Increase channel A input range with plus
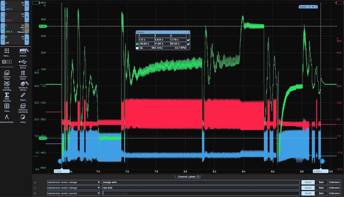The width and height of the screenshot is (344, 197). tap(27, 6)
